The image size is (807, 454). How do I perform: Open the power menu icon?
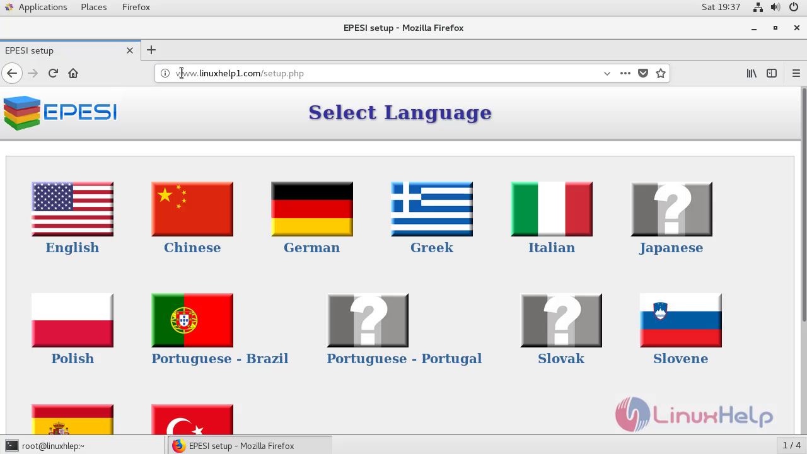793,7
